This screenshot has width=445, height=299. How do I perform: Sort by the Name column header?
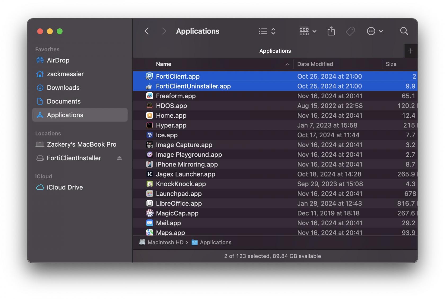point(163,64)
